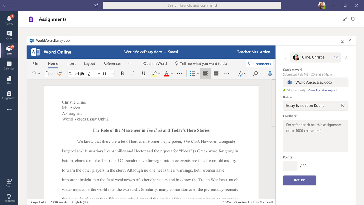The height and width of the screenshot is (205, 364).
Task: Click the Paste clipboard icon
Action: tap(47, 73)
